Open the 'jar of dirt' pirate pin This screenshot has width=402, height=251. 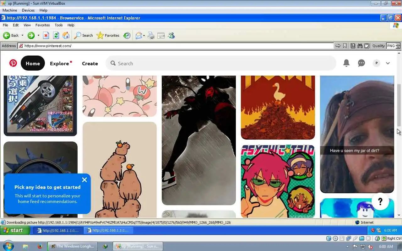click(x=357, y=134)
